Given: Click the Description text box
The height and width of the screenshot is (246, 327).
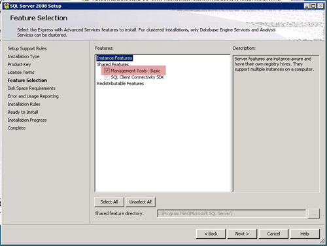Looking at the screenshot, I should click(x=276, y=124).
